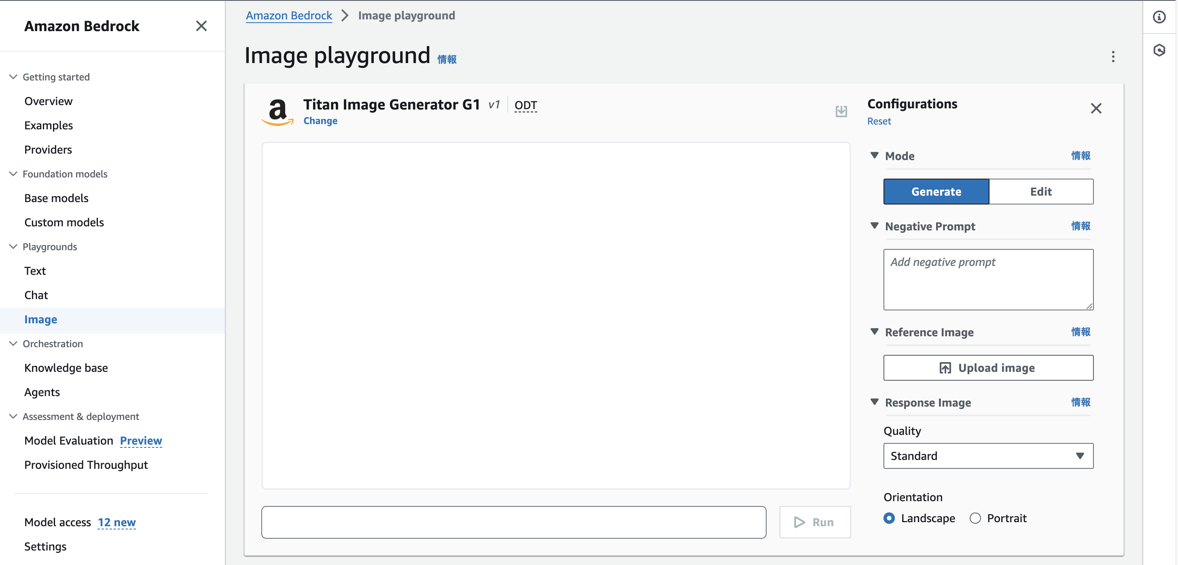Click the hexagon icon in right rail
The height and width of the screenshot is (565, 1178).
click(1159, 50)
